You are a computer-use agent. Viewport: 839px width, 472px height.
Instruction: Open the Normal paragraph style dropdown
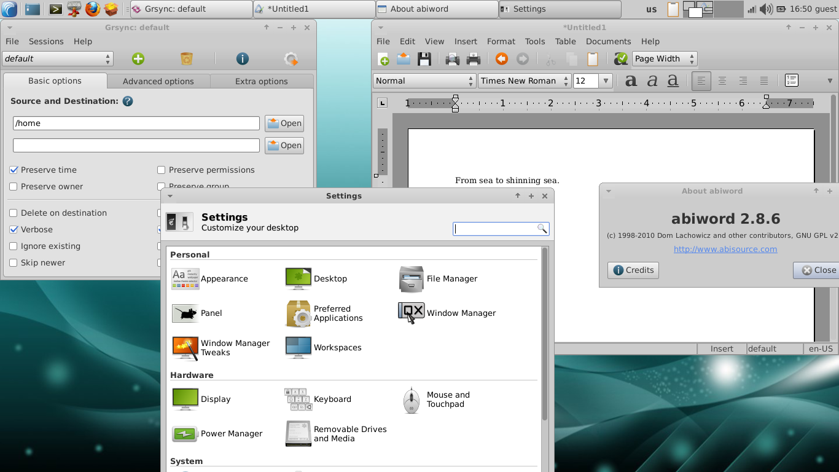click(x=424, y=81)
